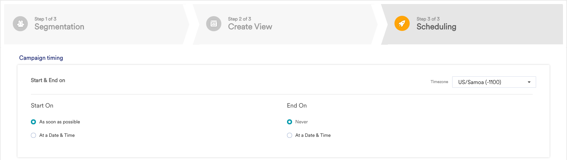Click the 'Step 3 of 3' label
The width and height of the screenshot is (567, 160).
point(428,19)
